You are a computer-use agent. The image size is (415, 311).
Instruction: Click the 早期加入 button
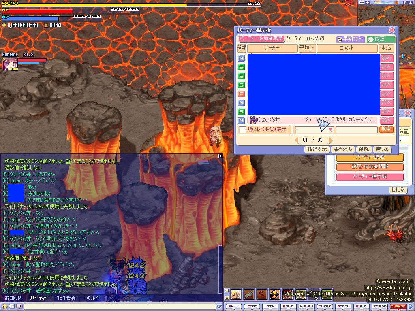point(351,39)
